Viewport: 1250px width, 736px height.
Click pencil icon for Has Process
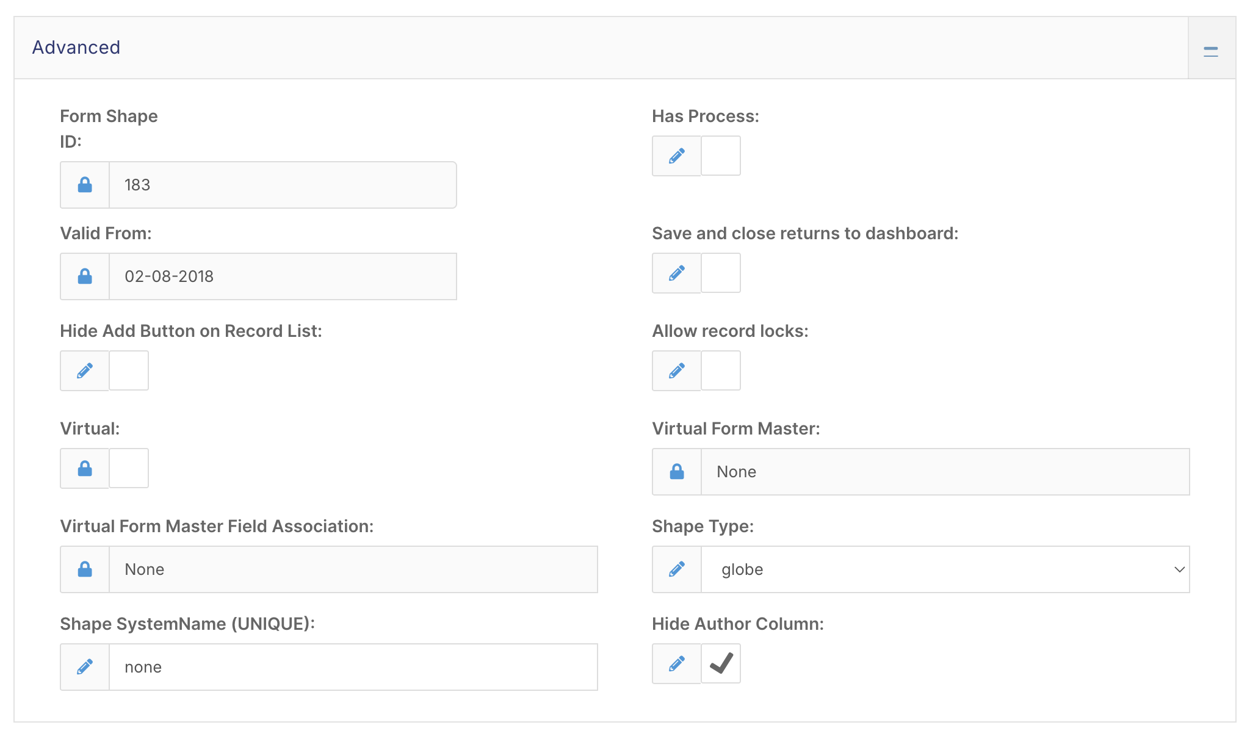[677, 156]
